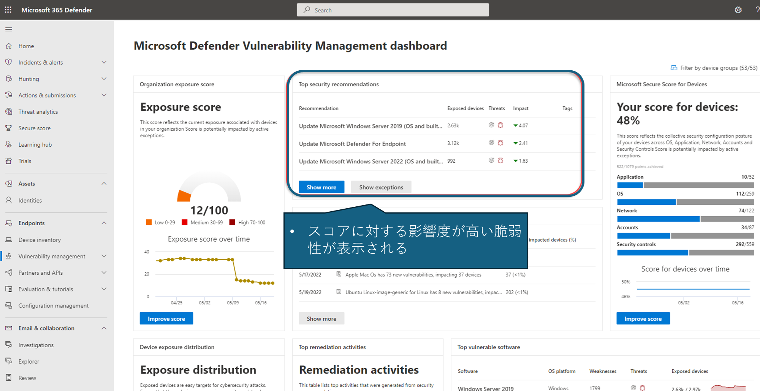Expand Partners and APIs chevron
This screenshot has width=760, height=391.
[104, 272]
